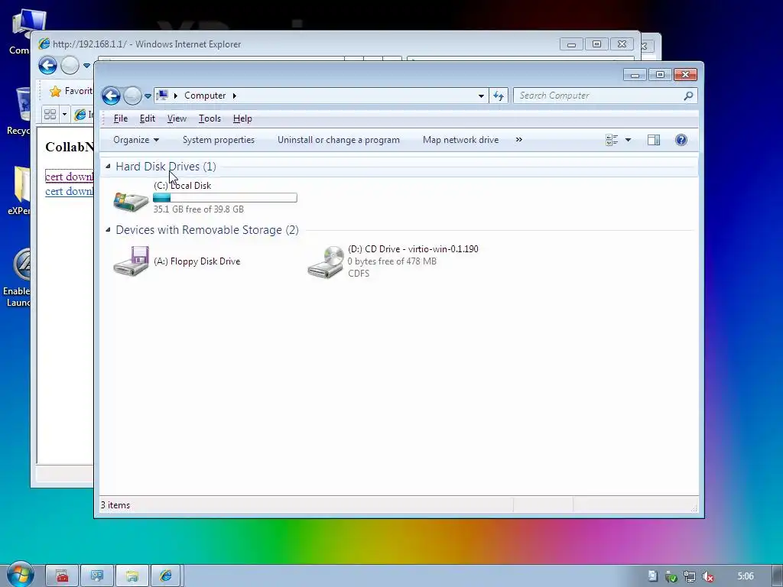Refresh the Computer folder view

499,96
